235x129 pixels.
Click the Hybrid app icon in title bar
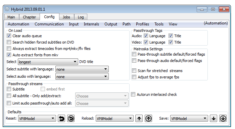pos(7,9)
